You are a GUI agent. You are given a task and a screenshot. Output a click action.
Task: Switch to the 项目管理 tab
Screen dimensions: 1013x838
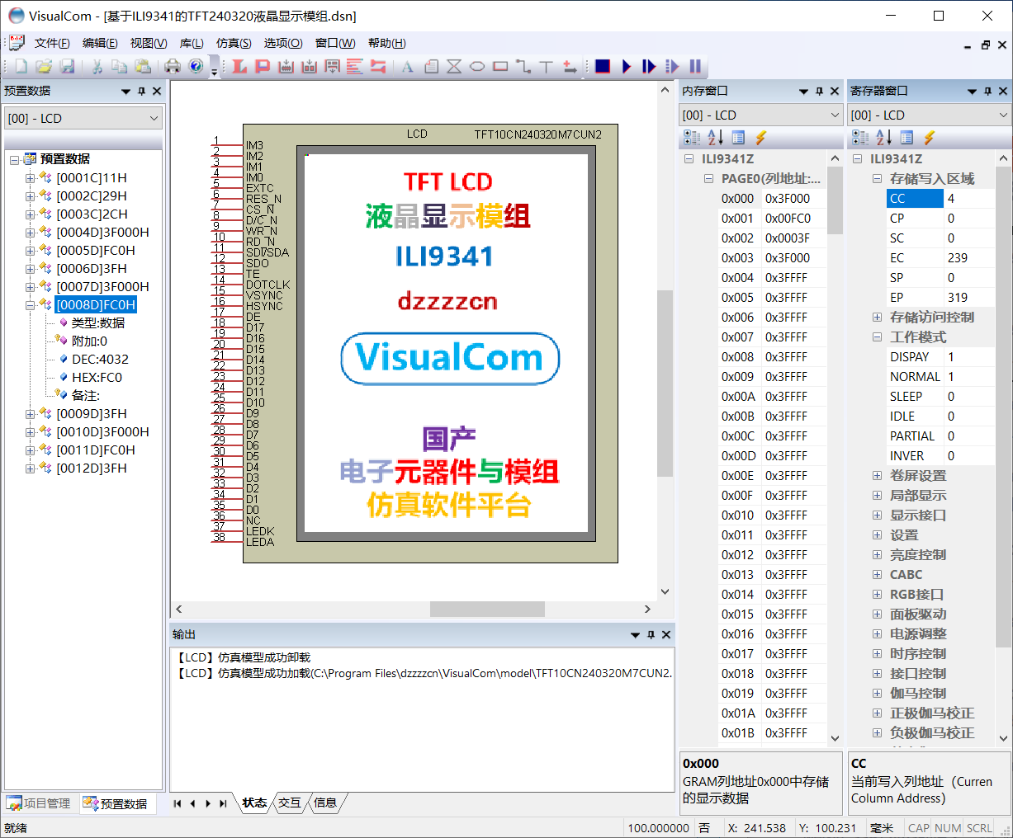40,803
